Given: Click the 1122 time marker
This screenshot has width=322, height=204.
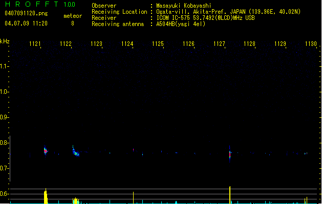Looking at the screenshot, I should (66, 44).
